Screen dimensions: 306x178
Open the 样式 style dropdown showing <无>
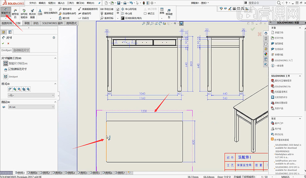(31, 95)
